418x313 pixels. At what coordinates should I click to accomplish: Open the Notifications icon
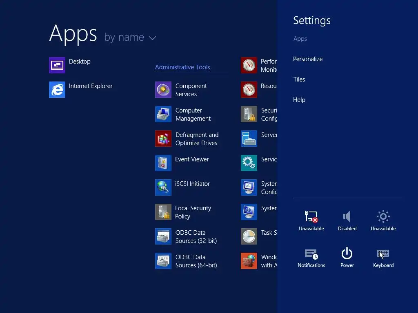click(x=311, y=254)
